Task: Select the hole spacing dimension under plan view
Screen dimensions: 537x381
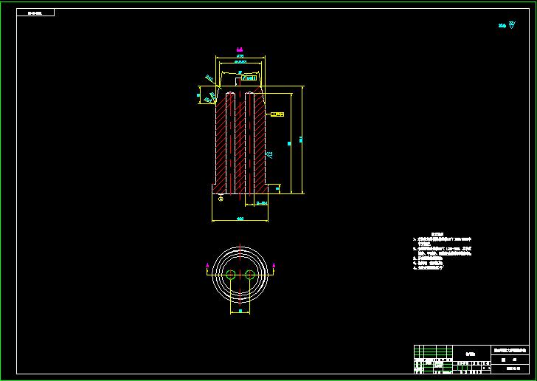Action: [240, 311]
